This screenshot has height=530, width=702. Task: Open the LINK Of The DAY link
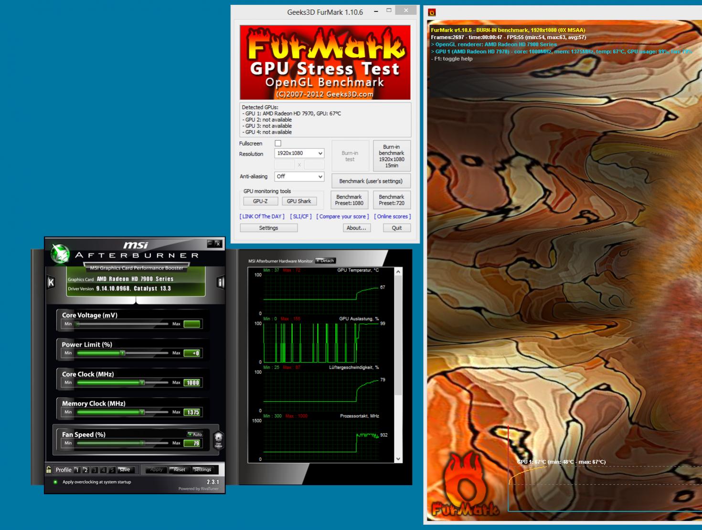point(262,217)
